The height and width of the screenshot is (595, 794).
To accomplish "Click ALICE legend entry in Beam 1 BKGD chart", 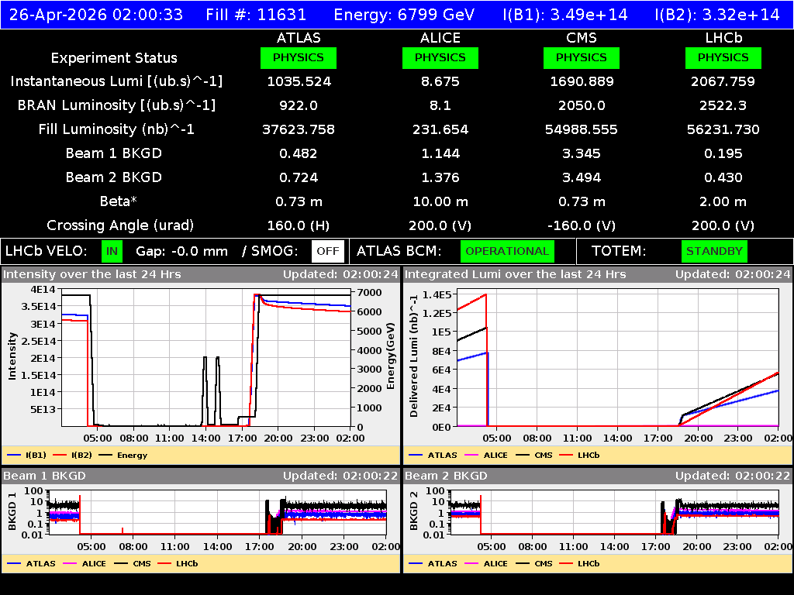I will click(x=86, y=564).
